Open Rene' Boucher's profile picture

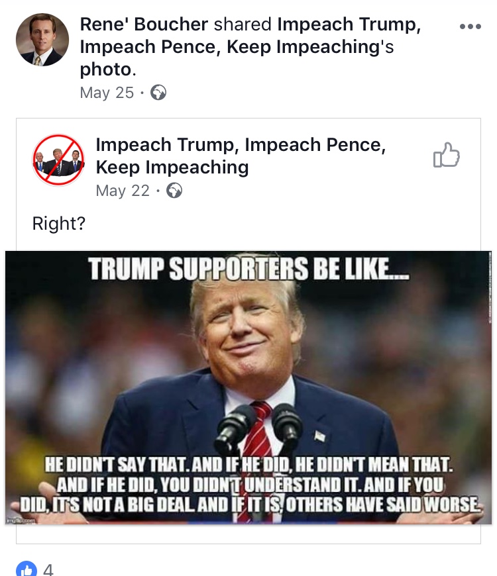tap(42, 40)
